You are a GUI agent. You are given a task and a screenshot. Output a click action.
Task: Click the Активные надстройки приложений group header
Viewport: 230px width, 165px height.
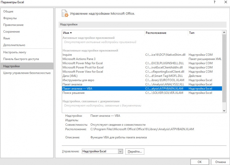tap(89, 38)
